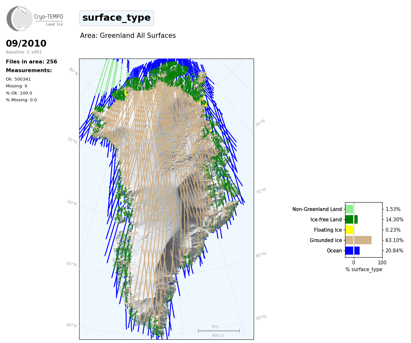Click the 1.53% percentage value
Viewport: 411px width, 343px height.
(393, 209)
